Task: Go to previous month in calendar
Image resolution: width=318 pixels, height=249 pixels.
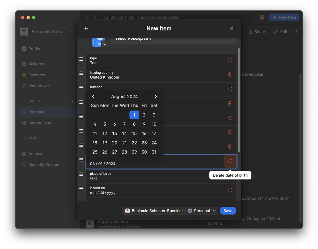Action: (x=93, y=97)
